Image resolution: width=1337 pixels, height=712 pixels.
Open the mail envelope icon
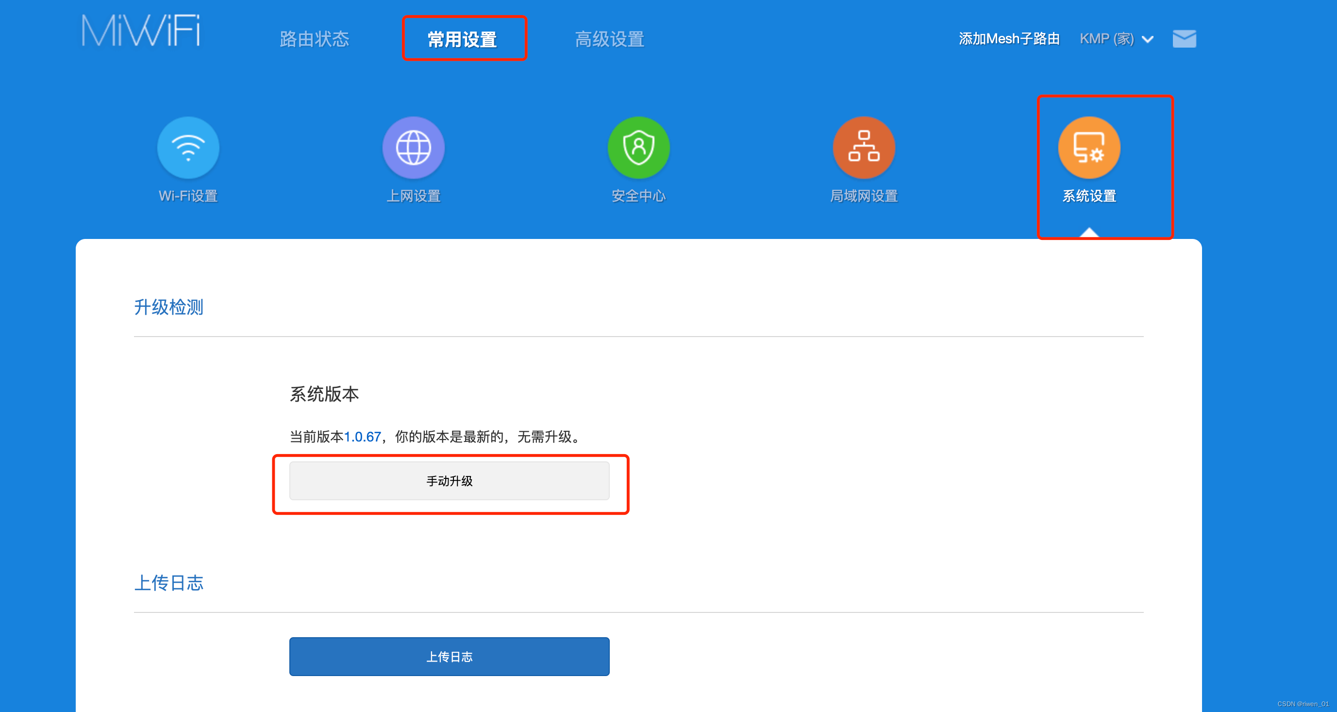(x=1184, y=39)
